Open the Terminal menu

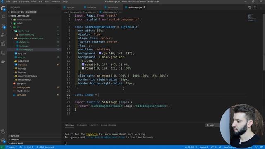point(55,2)
